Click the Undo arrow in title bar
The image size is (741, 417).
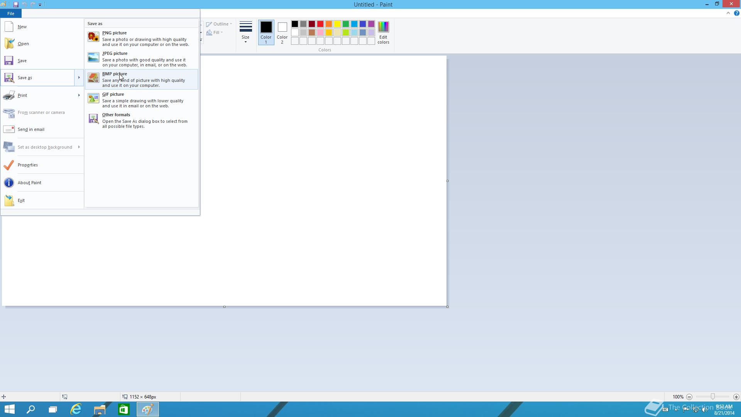coord(24,5)
